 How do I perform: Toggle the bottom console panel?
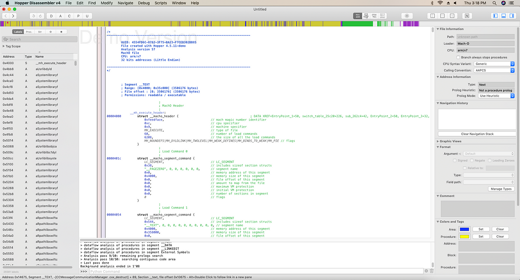pyautogui.click(x=504, y=16)
